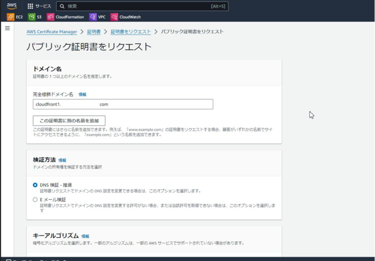Screen dimensions: 375x261
Task: Open the VPC shortcut icon
Action: coord(93,17)
